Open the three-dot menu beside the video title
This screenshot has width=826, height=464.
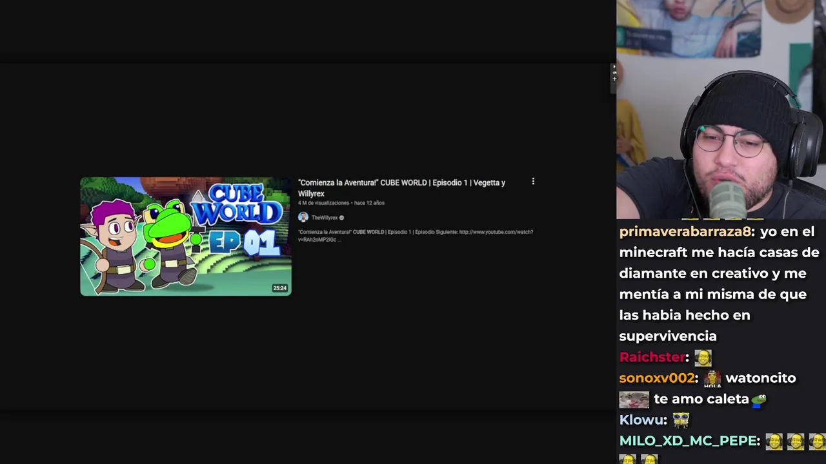click(533, 182)
